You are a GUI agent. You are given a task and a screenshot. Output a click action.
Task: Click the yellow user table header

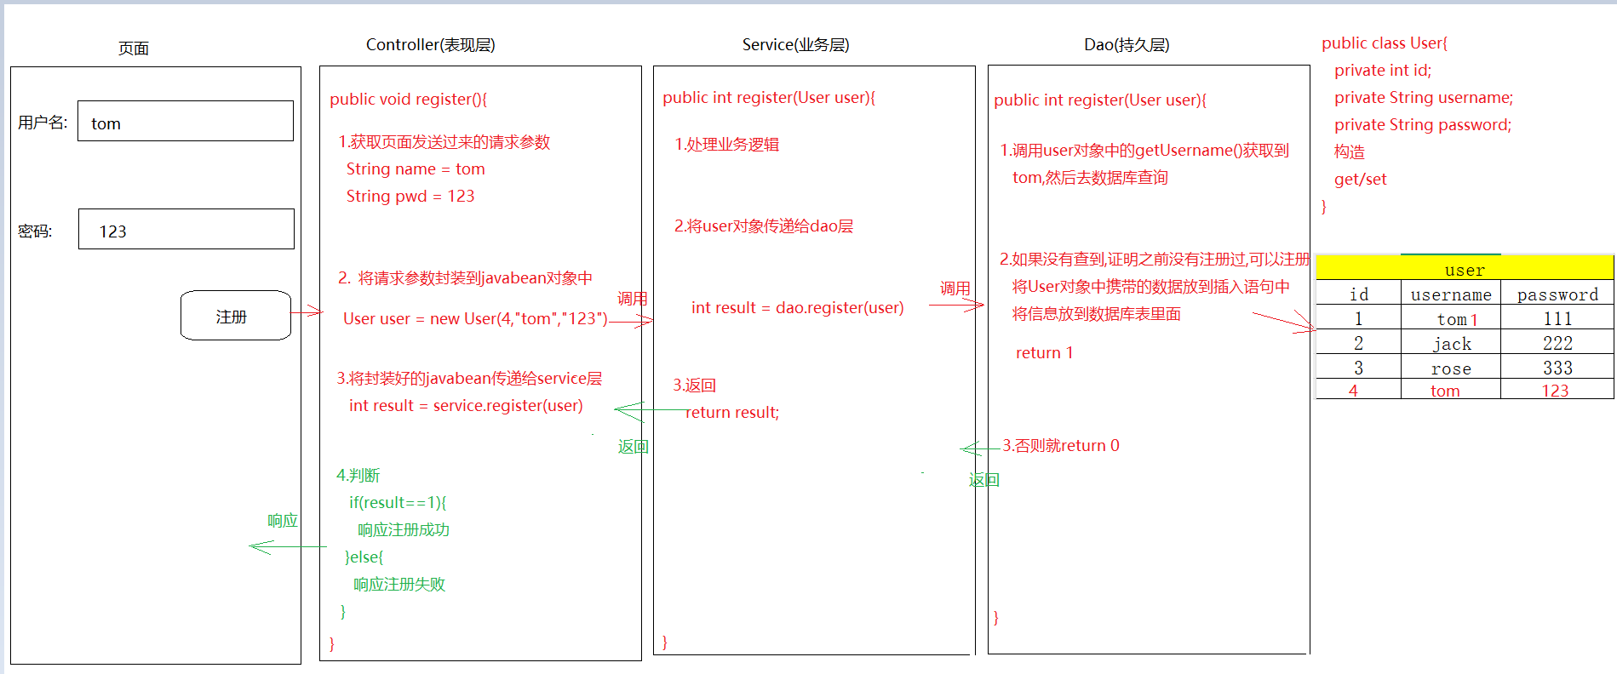point(1464,269)
